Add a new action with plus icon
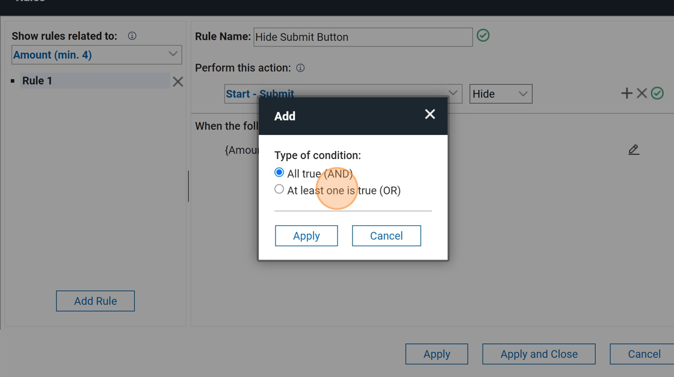Image resolution: width=674 pixels, height=377 pixels. 626,93
